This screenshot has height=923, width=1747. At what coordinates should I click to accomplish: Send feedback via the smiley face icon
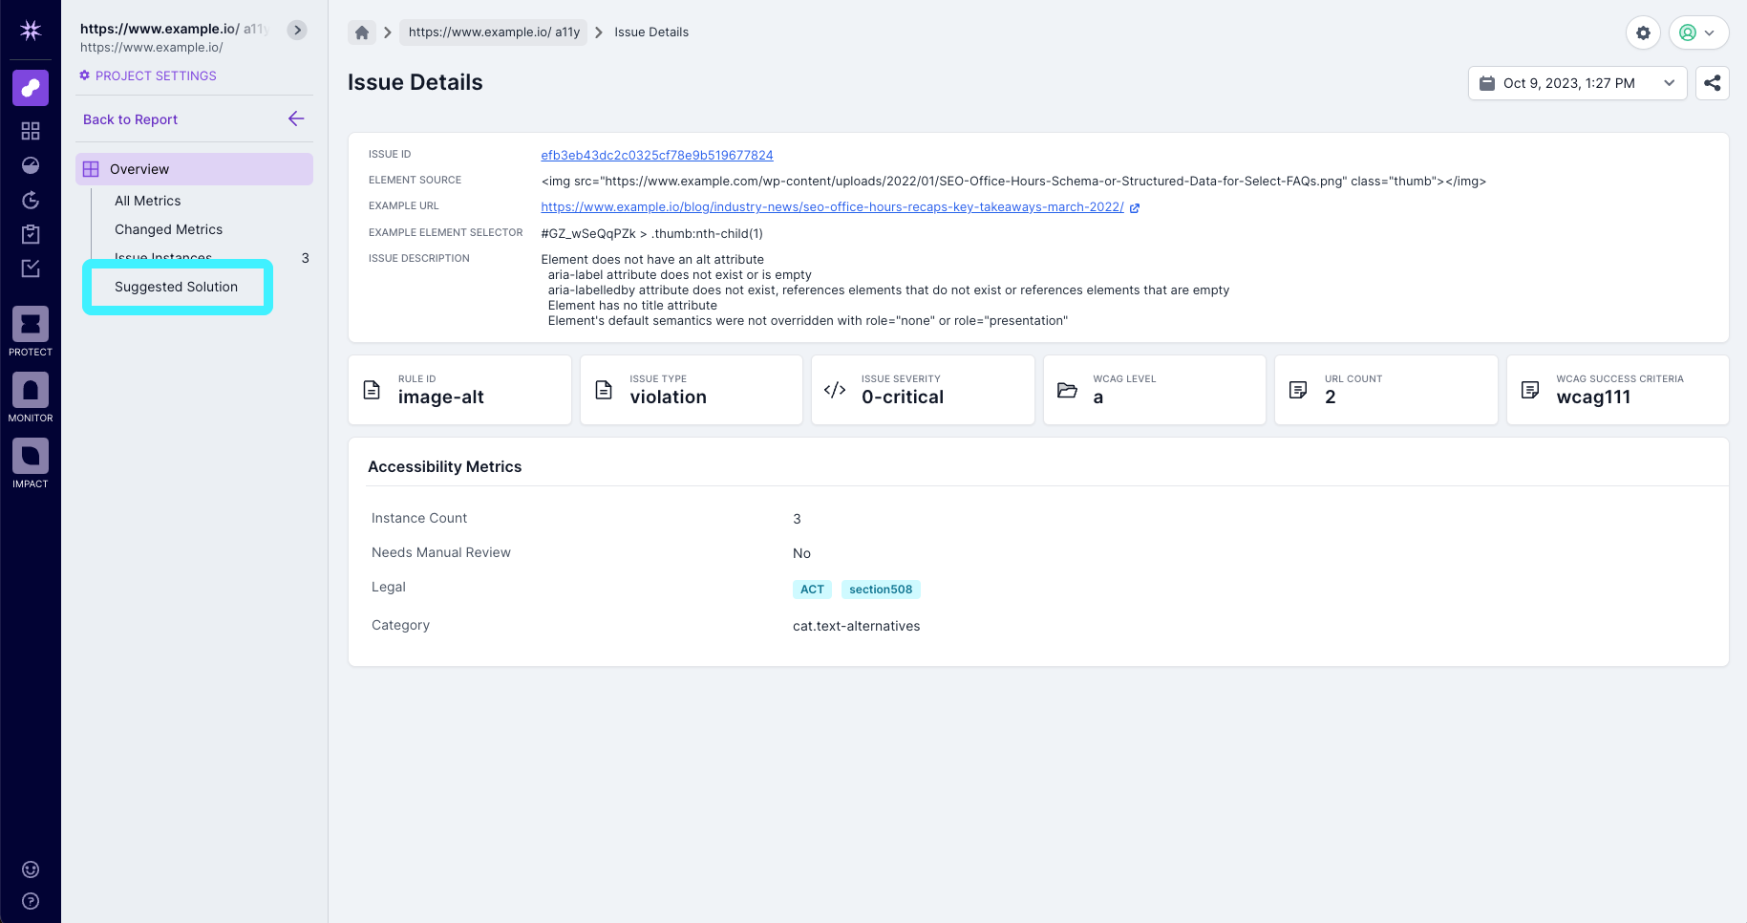pyautogui.click(x=30, y=869)
